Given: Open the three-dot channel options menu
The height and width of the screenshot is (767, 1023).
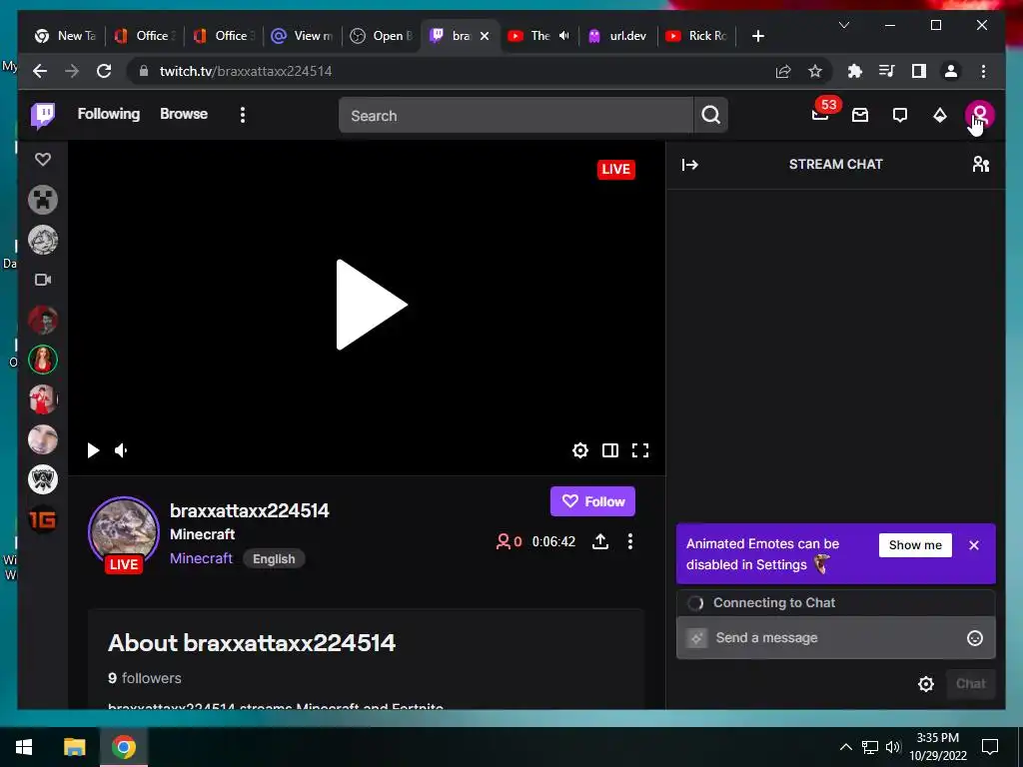Looking at the screenshot, I should click(x=630, y=541).
